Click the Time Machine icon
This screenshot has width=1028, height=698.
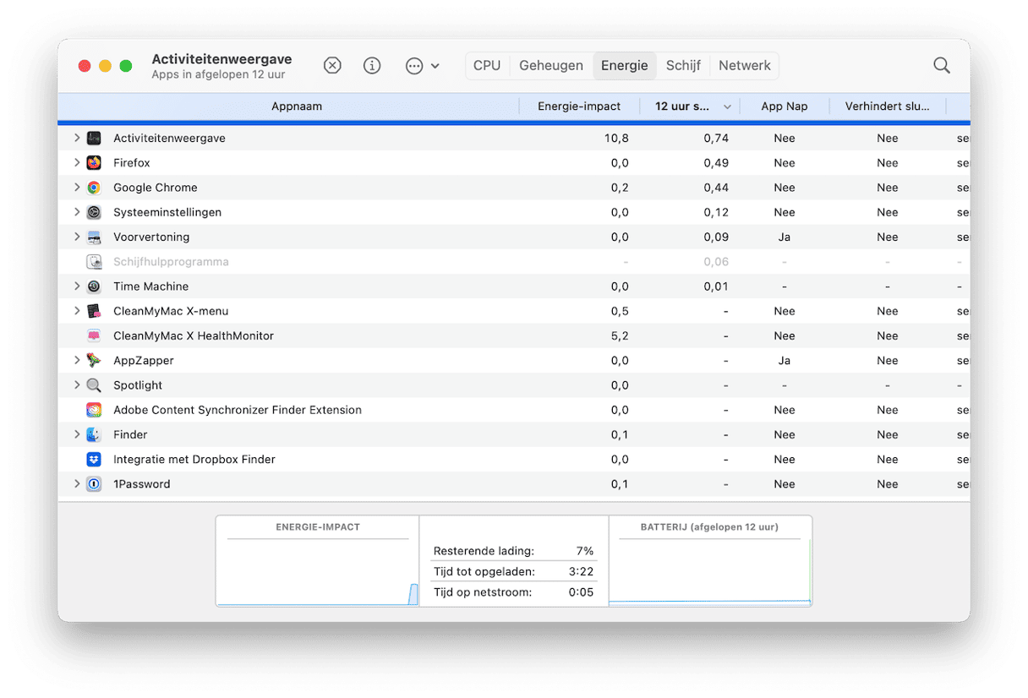(94, 286)
